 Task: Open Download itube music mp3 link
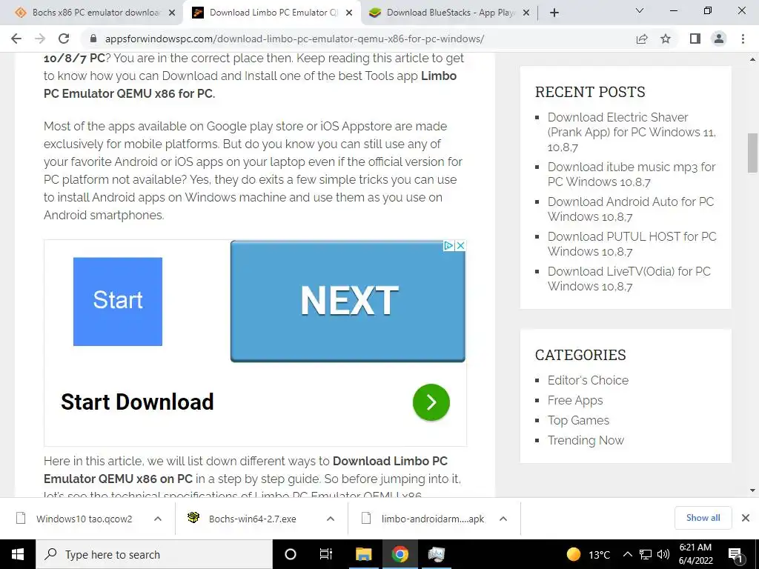pyautogui.click(x=632, y=174)
